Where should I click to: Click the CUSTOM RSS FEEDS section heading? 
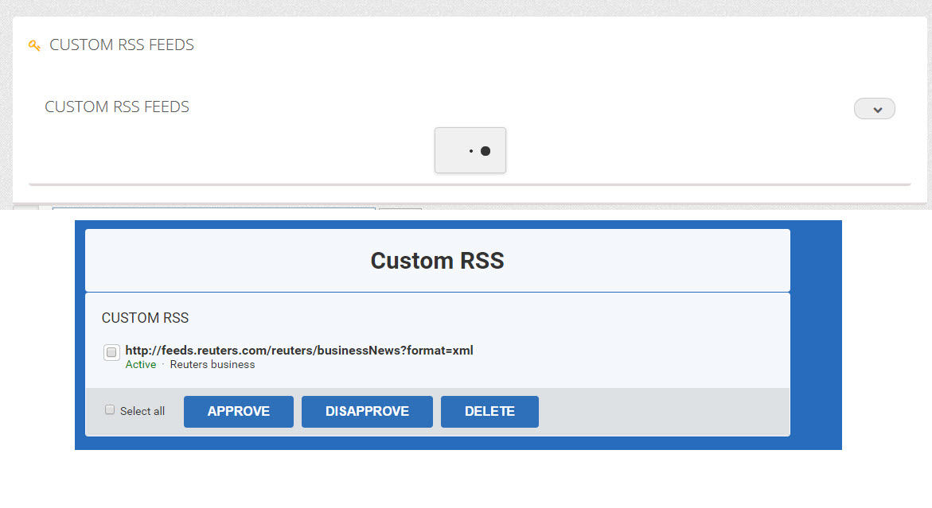(x=117, y=107)
